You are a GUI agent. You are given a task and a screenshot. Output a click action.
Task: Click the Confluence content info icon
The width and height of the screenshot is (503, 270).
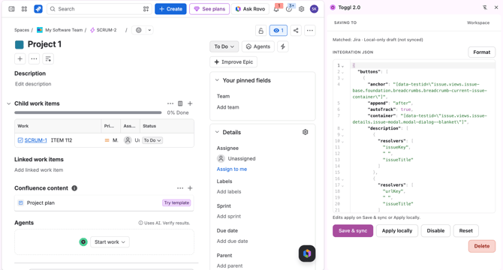pyautogui.click(x=74, y=188)
